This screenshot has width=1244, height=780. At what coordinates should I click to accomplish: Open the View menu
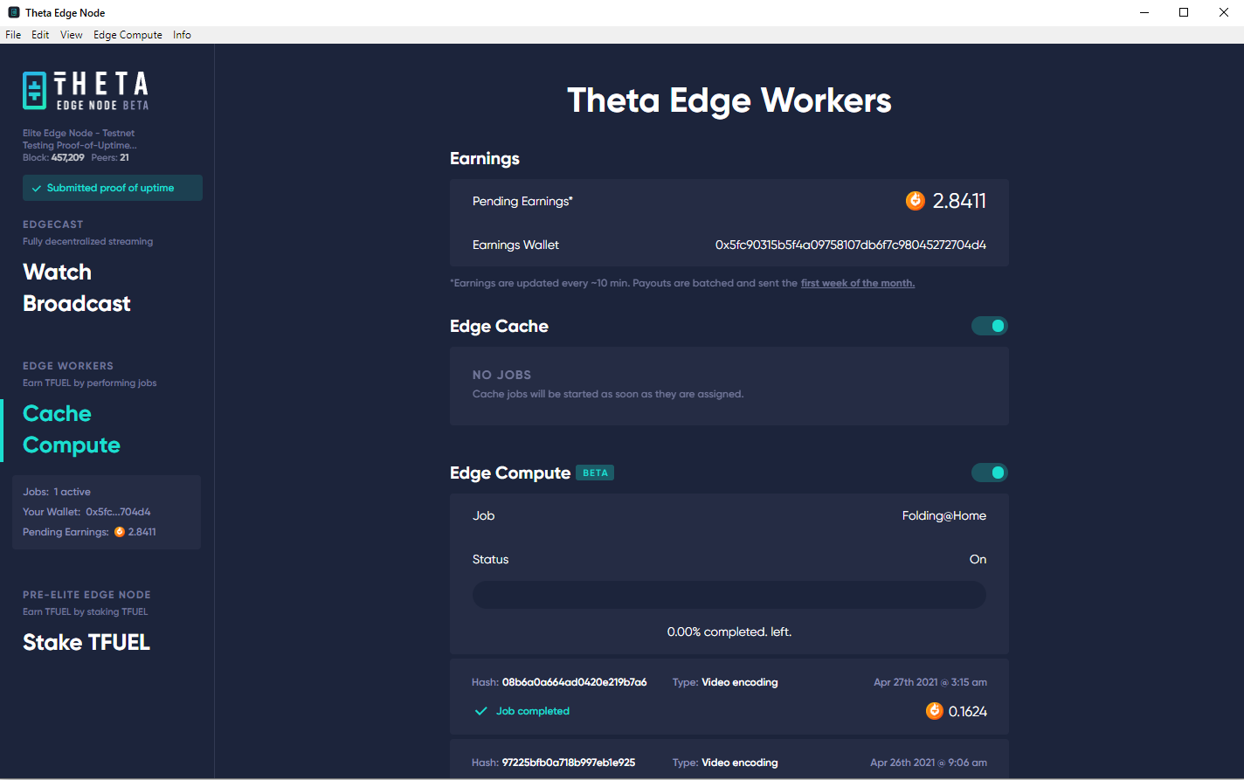click(x=71, y=34)
